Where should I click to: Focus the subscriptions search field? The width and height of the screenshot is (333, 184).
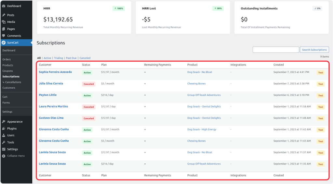[x=275, y=50]
